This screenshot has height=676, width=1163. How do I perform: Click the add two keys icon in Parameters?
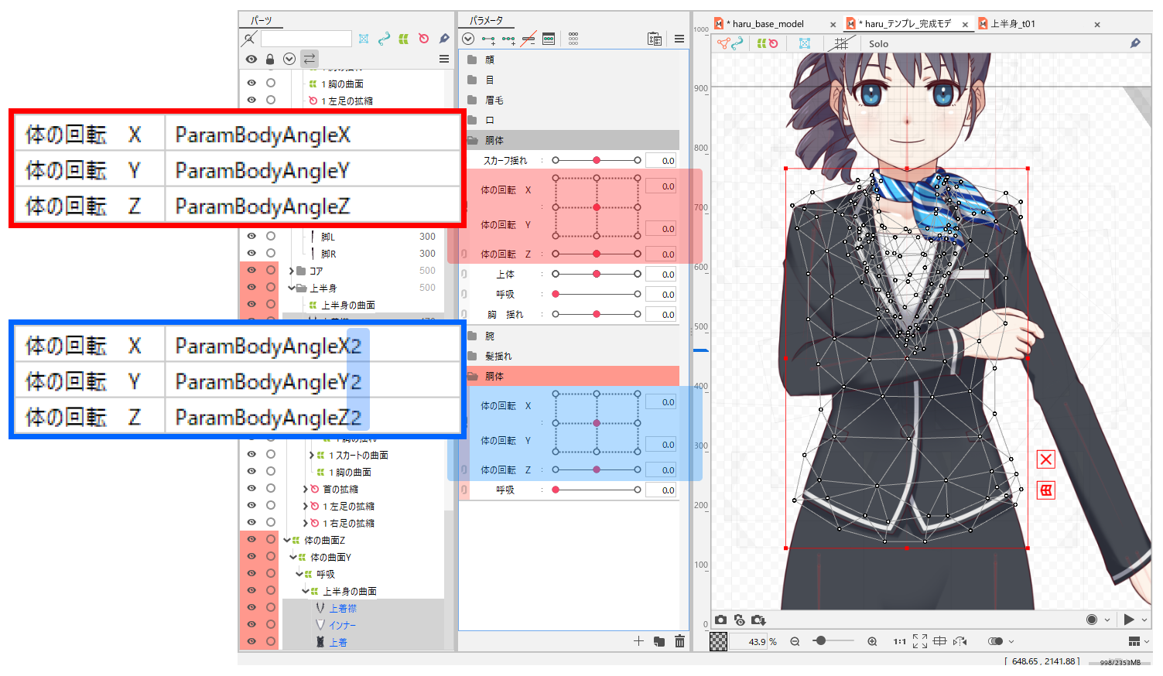click(x=488, y=39)
